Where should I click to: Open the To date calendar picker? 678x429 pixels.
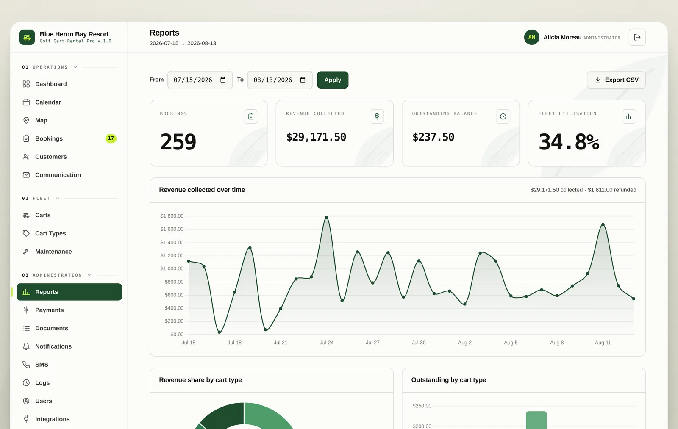point(303,80)
